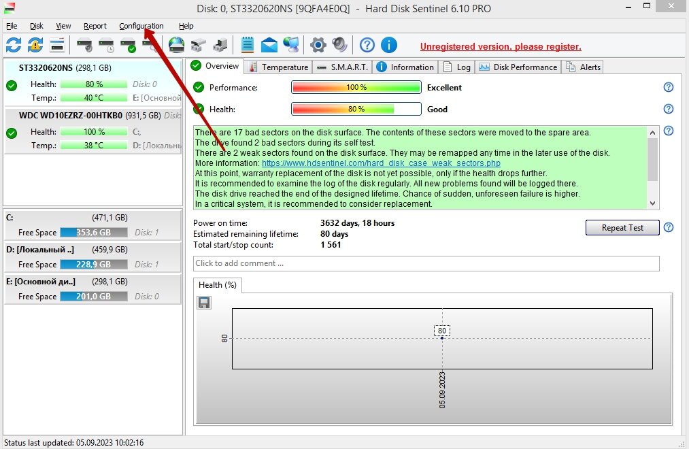Open the Configuration menu
689x449 pixels.
(x=141, y=26)
